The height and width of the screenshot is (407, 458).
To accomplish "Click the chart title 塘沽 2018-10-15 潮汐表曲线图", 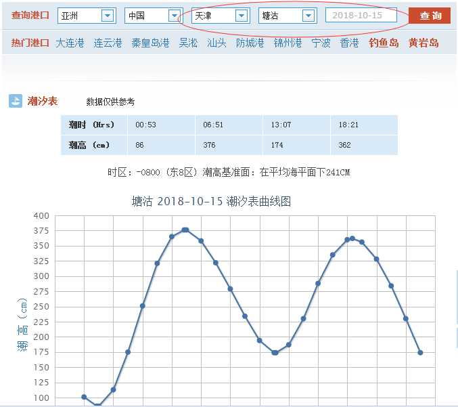I will [211, 201].
